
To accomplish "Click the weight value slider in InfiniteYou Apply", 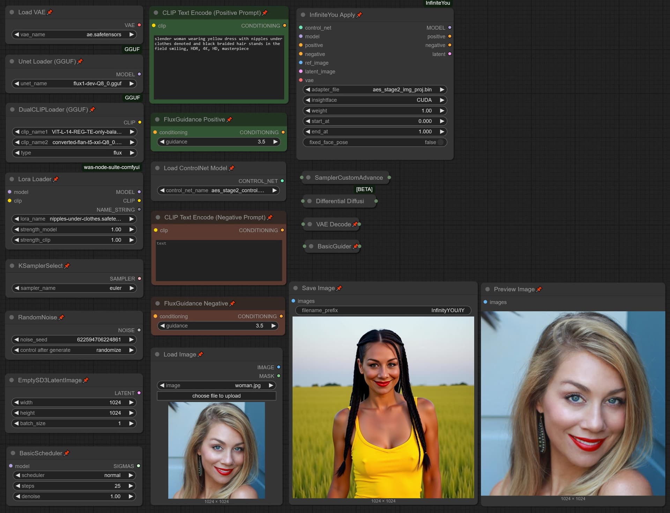I will click(375, 111).
